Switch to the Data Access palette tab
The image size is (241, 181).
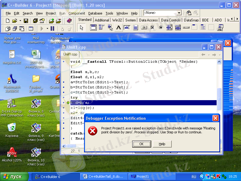pos(148,20)
